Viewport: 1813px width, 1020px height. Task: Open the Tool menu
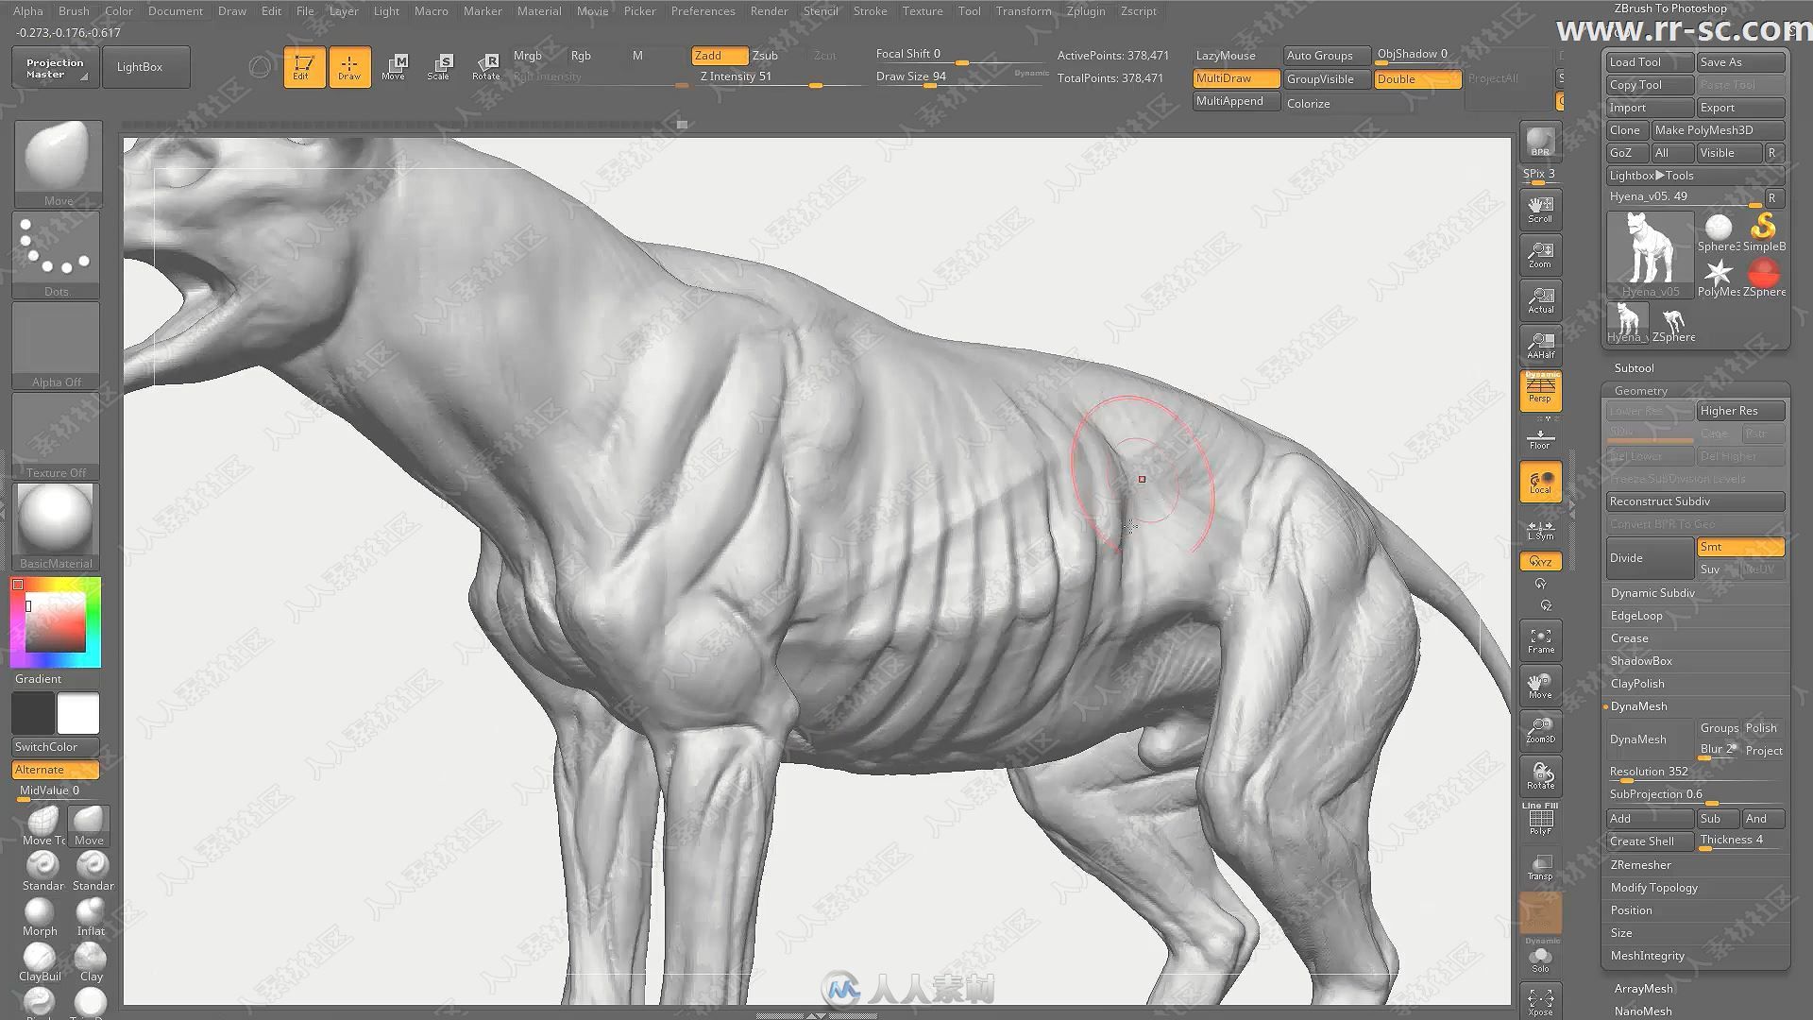(970, 10)
